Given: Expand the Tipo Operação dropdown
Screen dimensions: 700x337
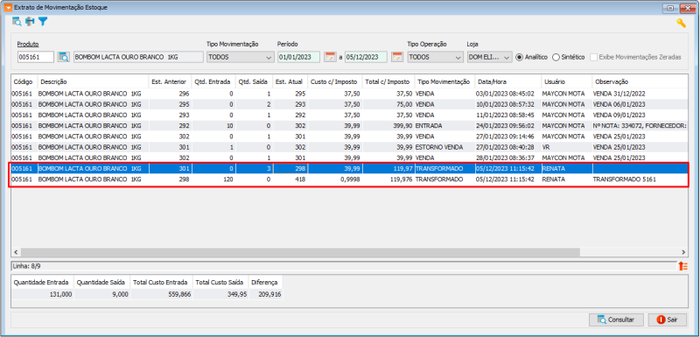Looking at the screenshot, I should pos(435,57).
